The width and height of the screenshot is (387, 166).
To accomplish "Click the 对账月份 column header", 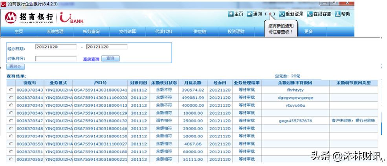I will coord(139,83).
